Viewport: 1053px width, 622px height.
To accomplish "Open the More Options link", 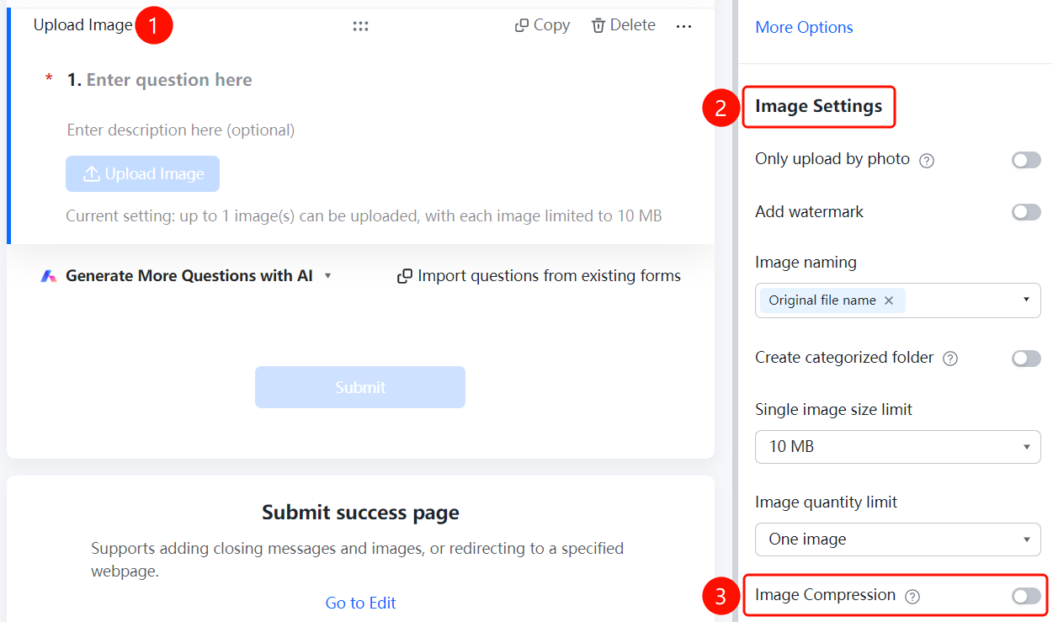I will (804, 28).
